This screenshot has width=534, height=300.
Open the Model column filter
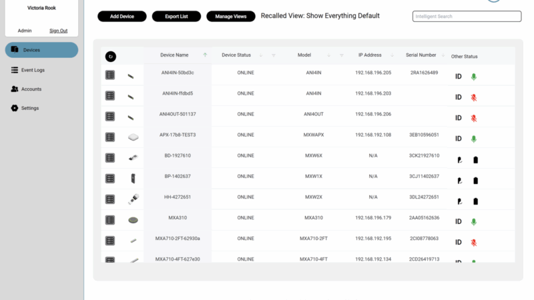point(342,55)
